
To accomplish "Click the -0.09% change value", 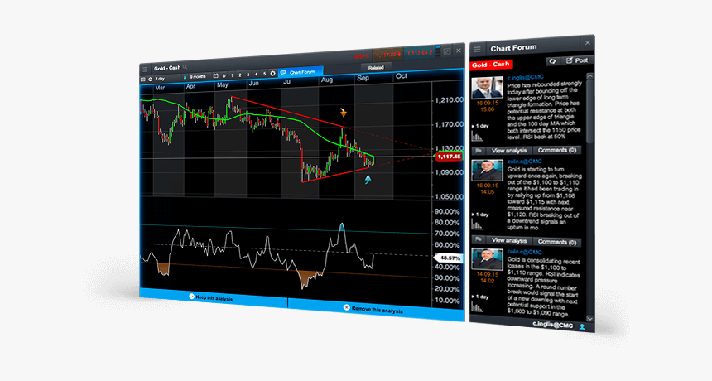I will tap(362, 56).
